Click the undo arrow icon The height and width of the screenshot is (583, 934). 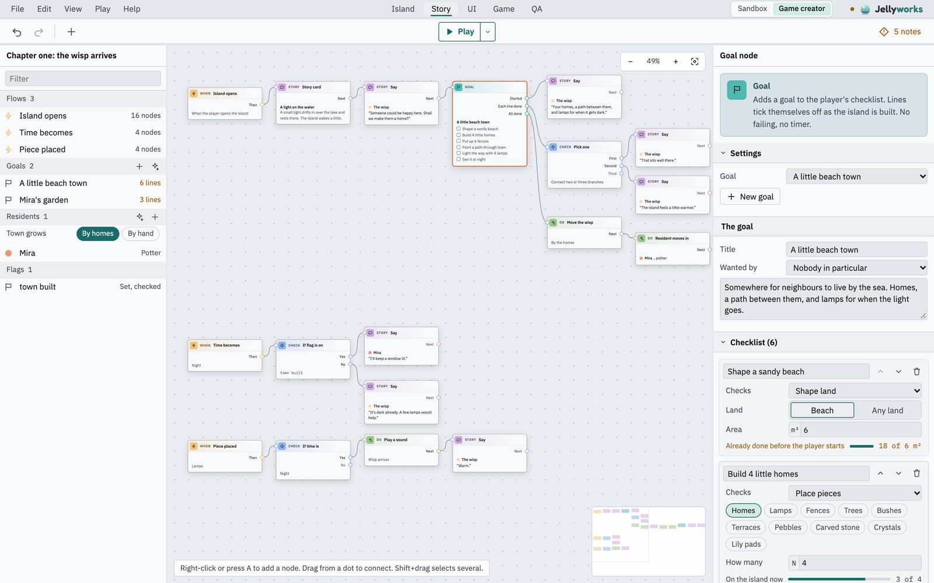pos(17,32)
